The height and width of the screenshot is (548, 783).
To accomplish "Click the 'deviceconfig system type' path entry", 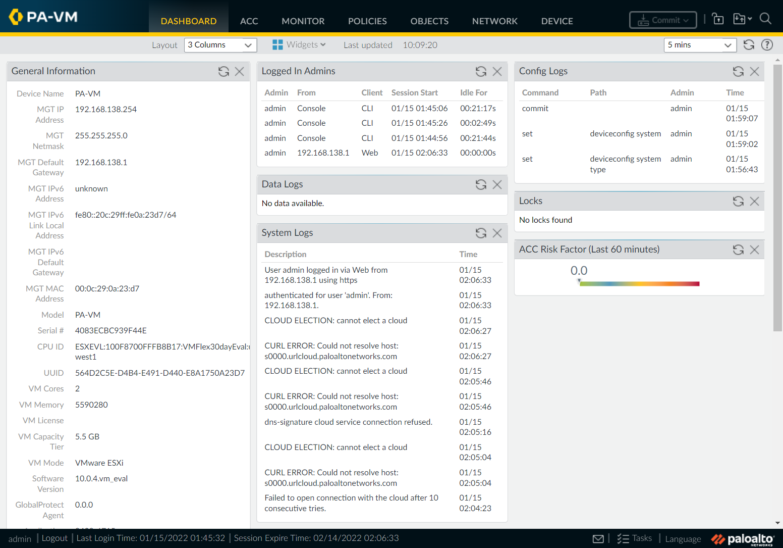I will click(x=626, y=164).
